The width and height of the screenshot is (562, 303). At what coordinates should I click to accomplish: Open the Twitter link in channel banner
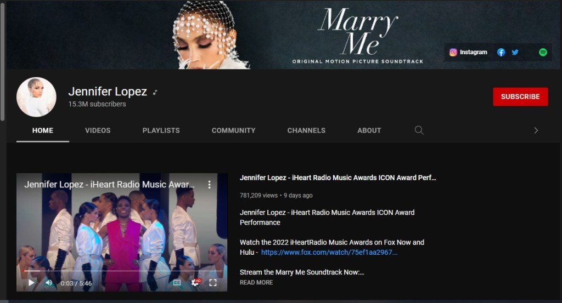(x=515, y=53)
